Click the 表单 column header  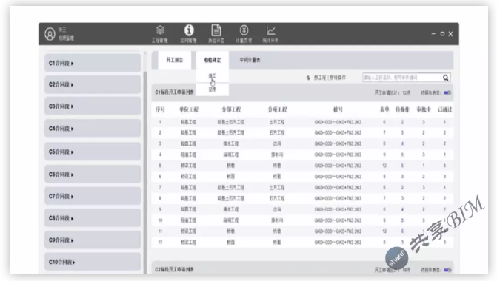[384, 109]
